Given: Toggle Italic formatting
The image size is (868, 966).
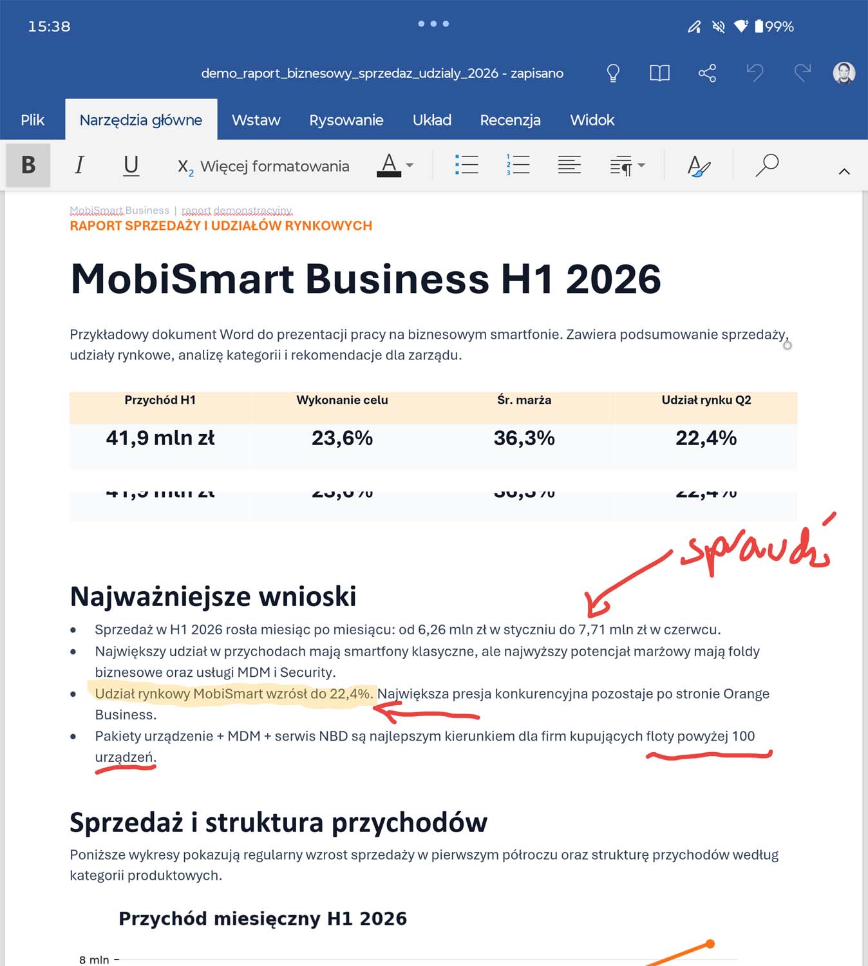Looking at the screenshot, I should (x=79, y=166).
